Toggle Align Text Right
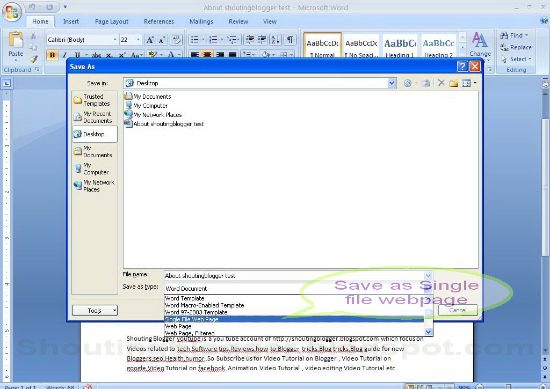The image size is (550, 389). point(220,54)
